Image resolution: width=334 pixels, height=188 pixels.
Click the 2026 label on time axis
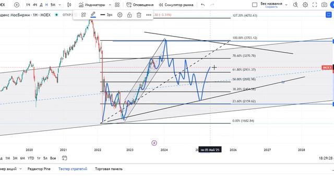[233, 150]
